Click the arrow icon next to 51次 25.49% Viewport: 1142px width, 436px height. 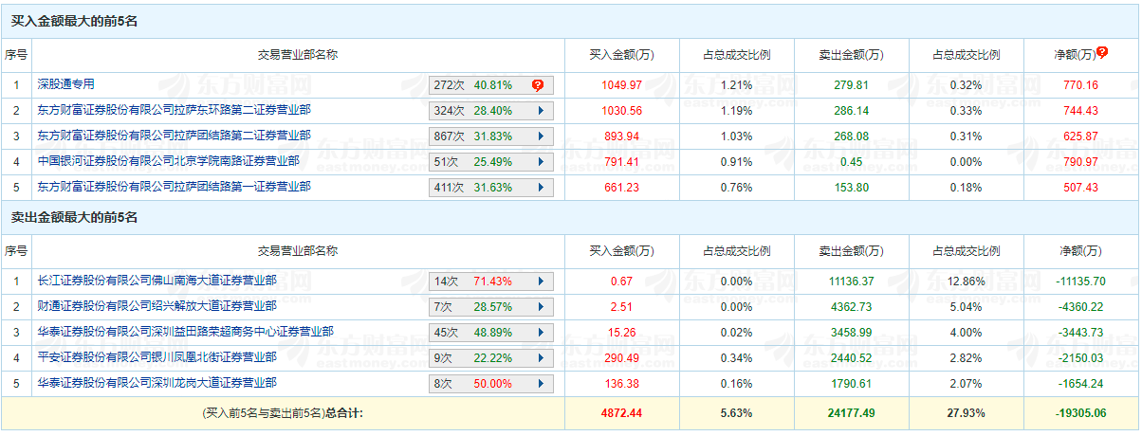[540, 162]
